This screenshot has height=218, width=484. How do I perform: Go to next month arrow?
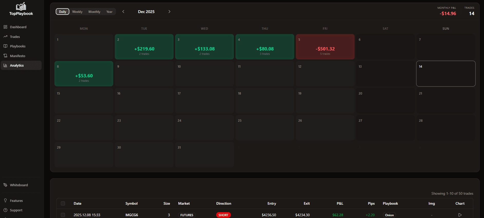[x=169, y=12]
